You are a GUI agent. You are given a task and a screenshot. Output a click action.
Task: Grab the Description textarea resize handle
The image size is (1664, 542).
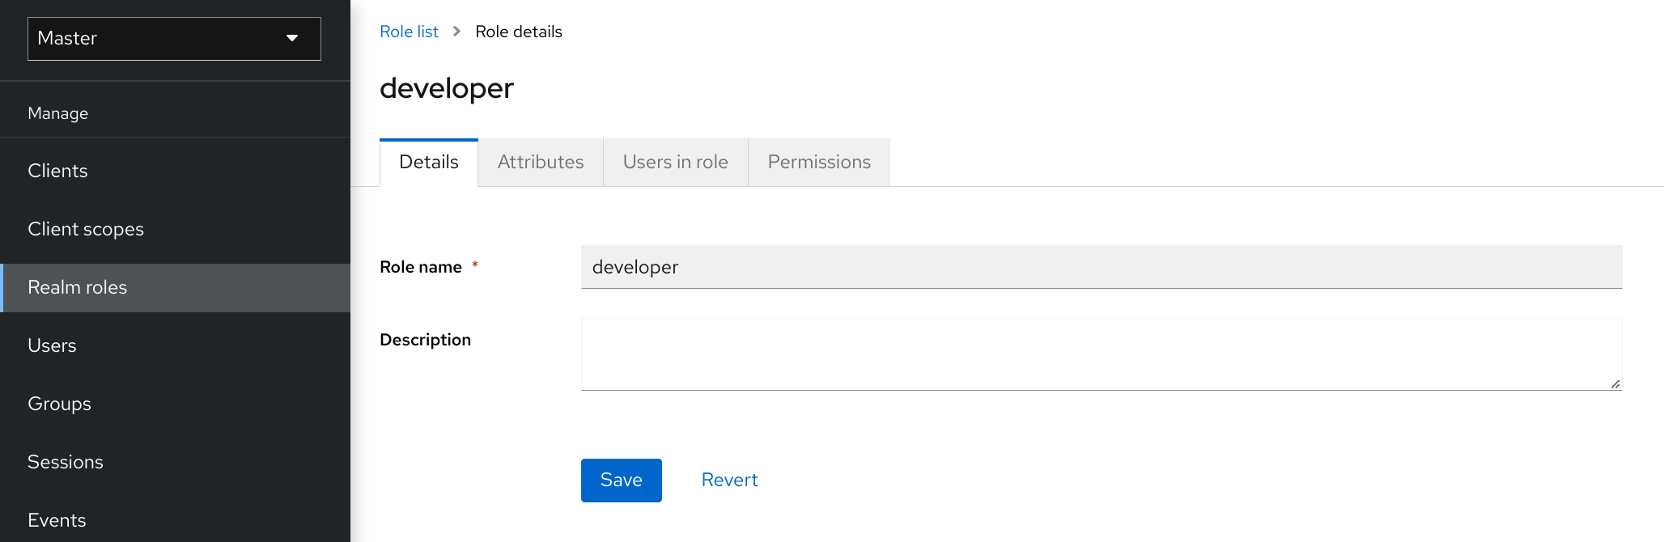(1615, 383)
